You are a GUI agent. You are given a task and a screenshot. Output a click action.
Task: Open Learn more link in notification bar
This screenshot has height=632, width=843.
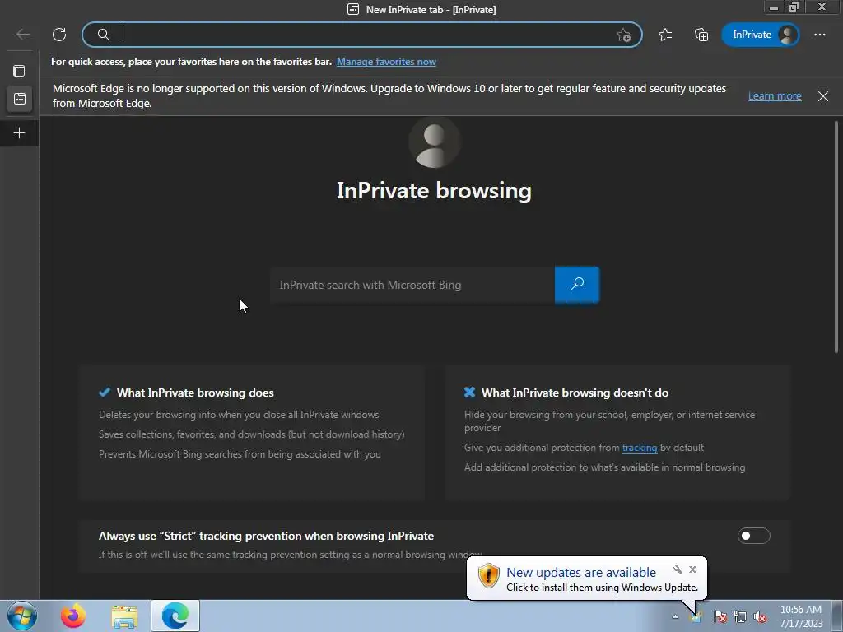(775, 96)
